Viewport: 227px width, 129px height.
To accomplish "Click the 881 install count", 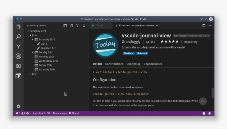I will [151, 42].
